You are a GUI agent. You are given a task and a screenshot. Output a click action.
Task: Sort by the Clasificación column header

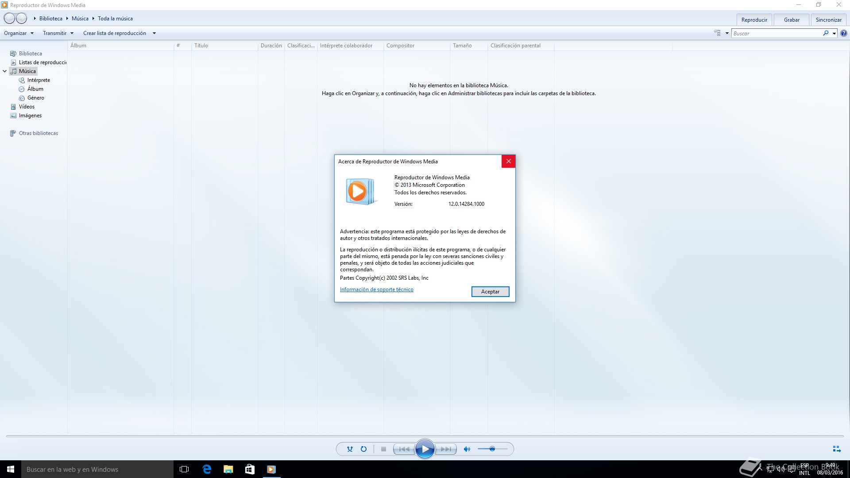pos(301,46)
